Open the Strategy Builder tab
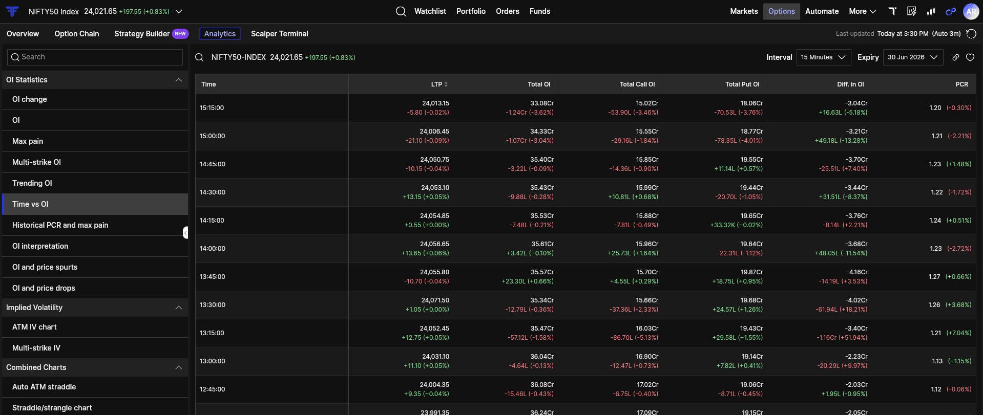Viewport: 983px width, 415px height. tap(142, 34)
